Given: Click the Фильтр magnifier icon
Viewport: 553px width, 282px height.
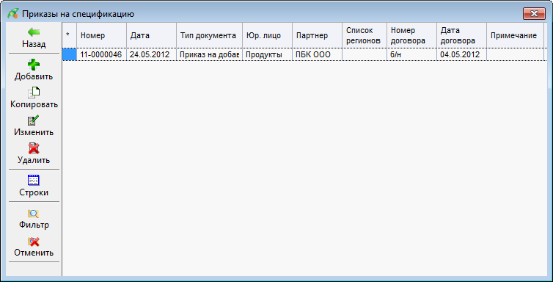Looking at the screenshot, I should point(34,213).
